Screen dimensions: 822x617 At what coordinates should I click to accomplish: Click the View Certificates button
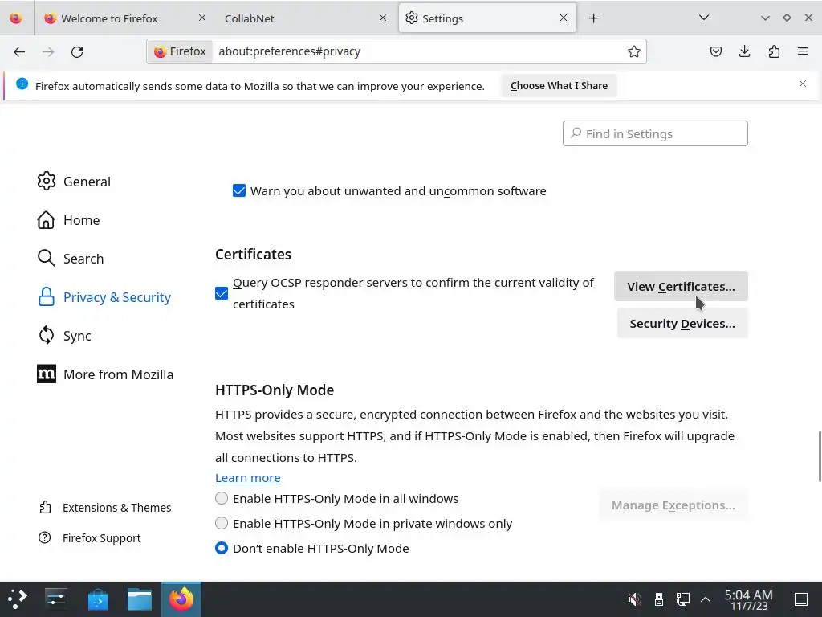click(x=681, y=286)
